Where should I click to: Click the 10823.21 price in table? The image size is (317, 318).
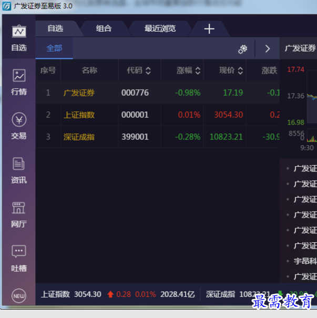[x=226, y=137]
